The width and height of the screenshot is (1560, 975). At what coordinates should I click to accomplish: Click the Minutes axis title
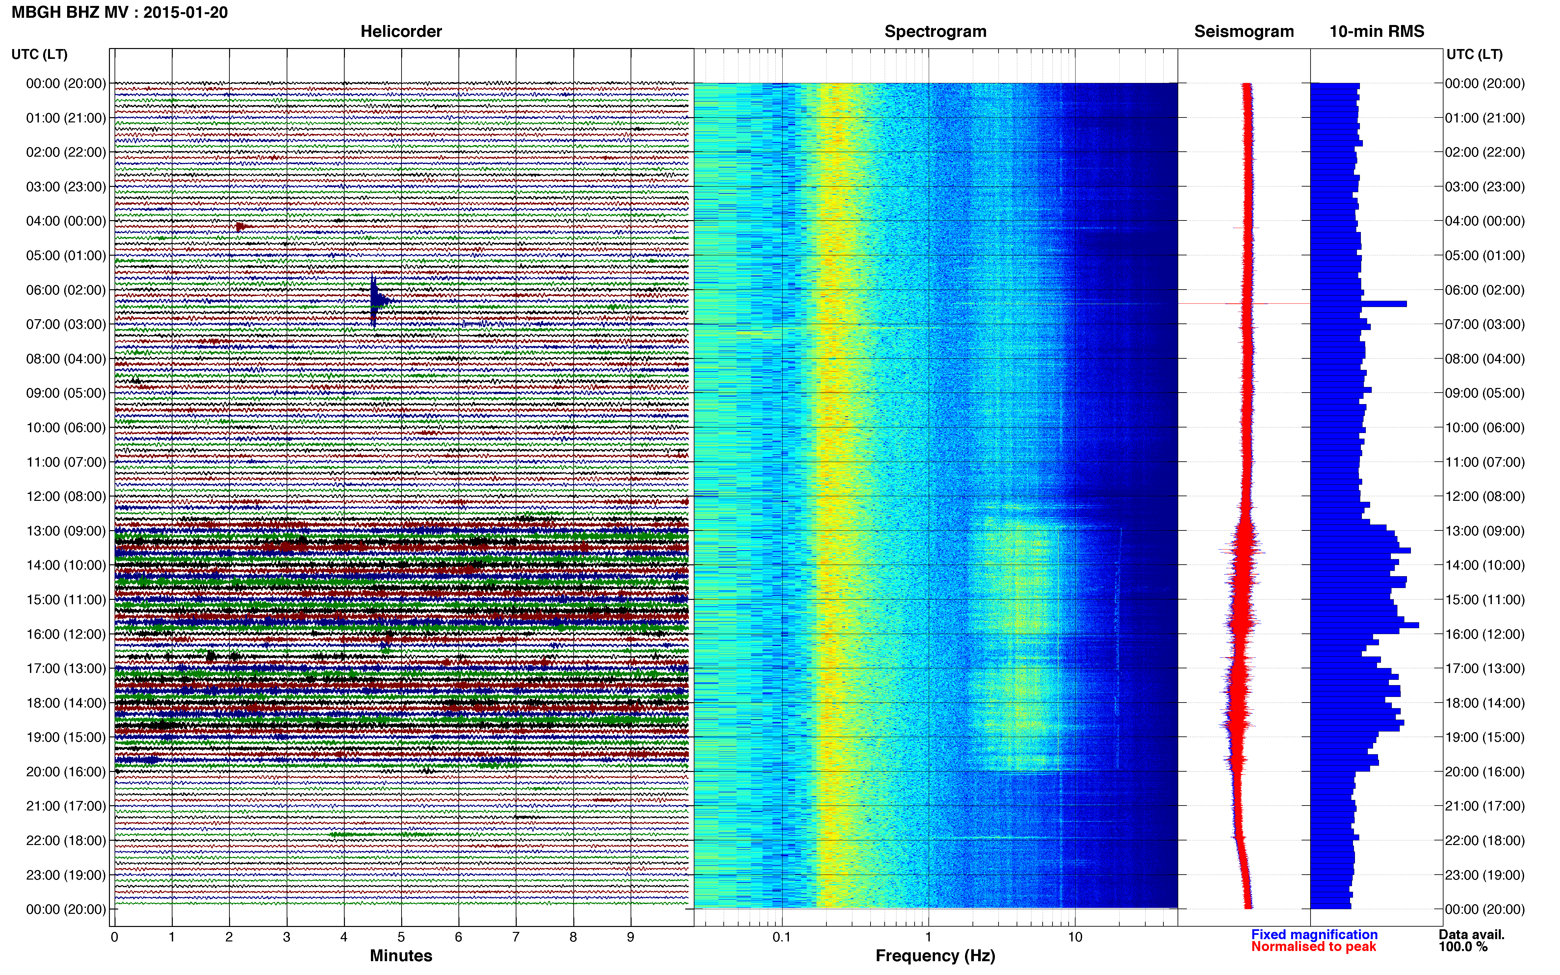point(401,956)
